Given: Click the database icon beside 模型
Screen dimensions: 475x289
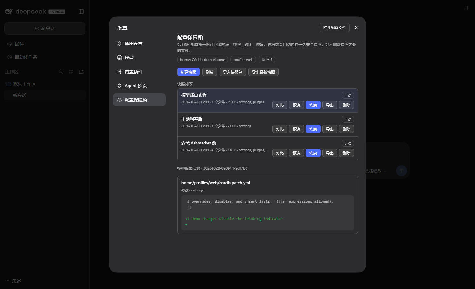Looking at the screenshot, I should coord(120,58).
